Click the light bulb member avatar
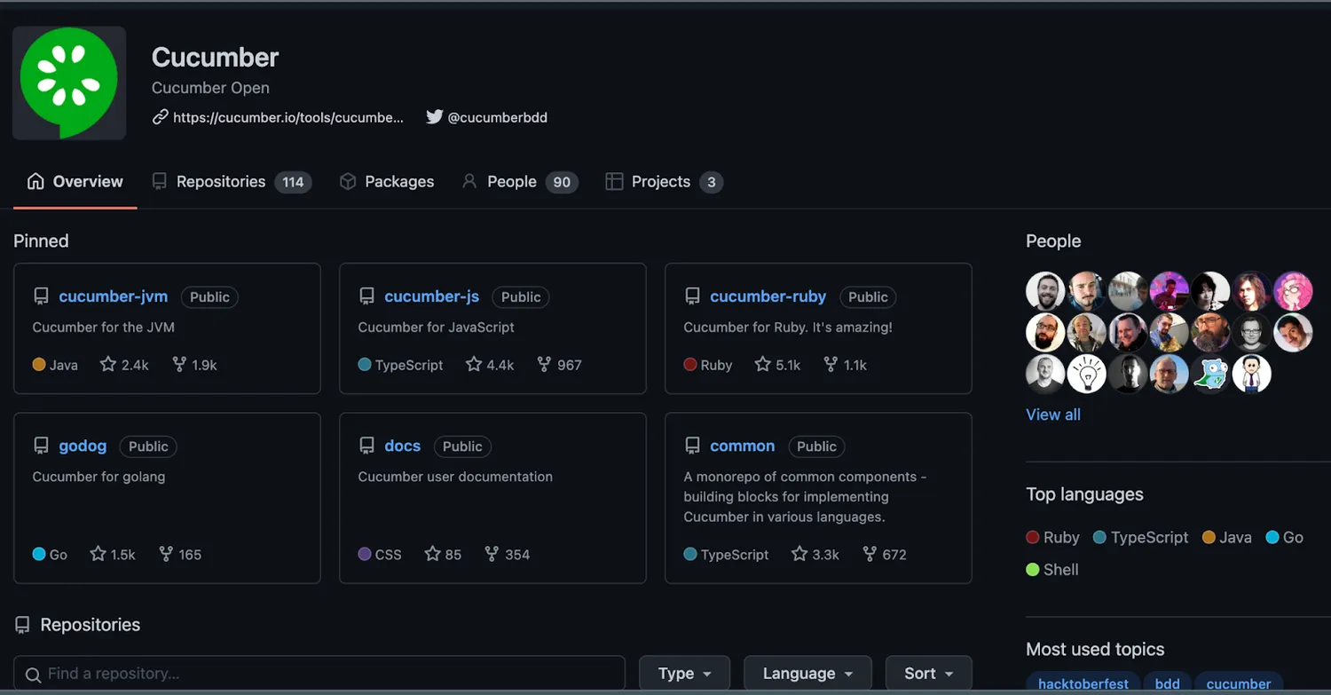Viewport: 1331px width, 695px height. [1087, 375]
